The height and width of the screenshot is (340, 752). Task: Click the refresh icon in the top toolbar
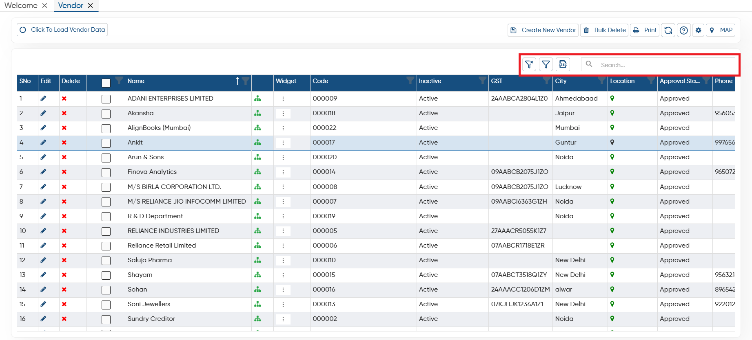(x=668, y=30)
